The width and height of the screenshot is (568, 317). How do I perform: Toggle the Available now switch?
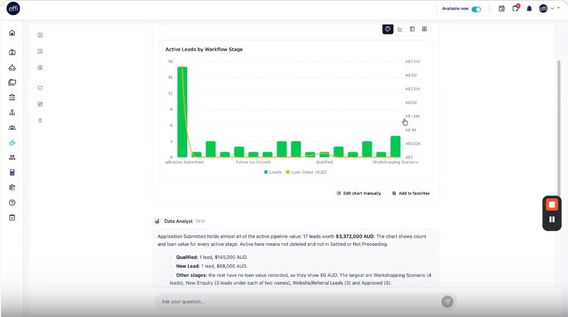click(476, 9)
